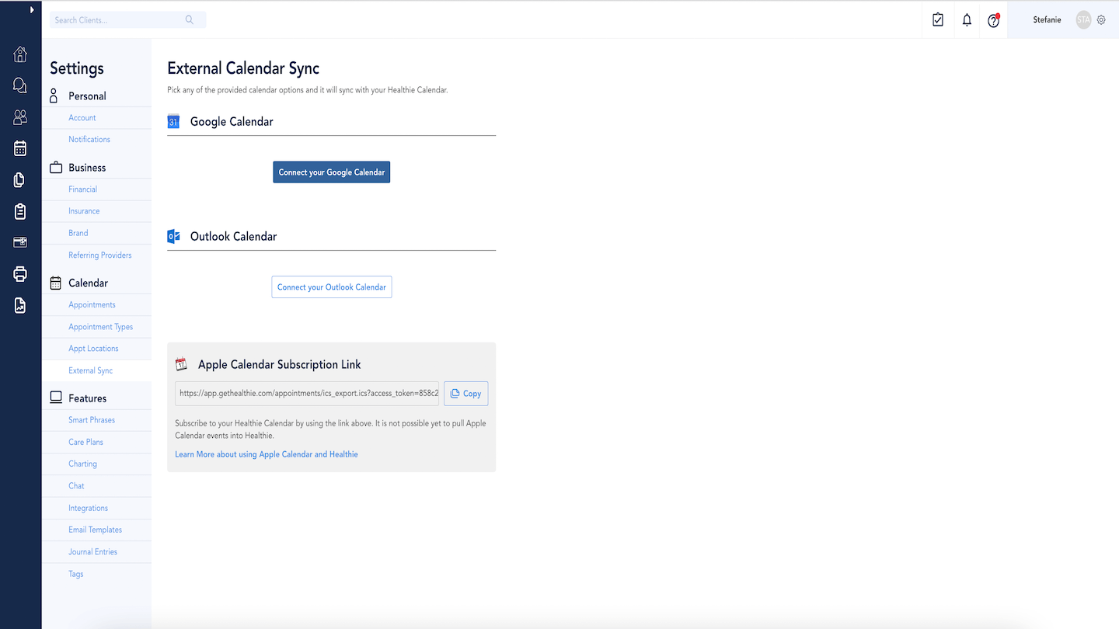Open the tasks checklist icon in header

click(938, 20)
